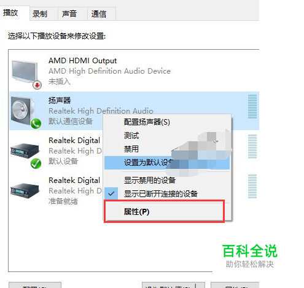Select the speaker device icon
The height and width of the screenshot is (288, 304).
click(x=23, y=111)
